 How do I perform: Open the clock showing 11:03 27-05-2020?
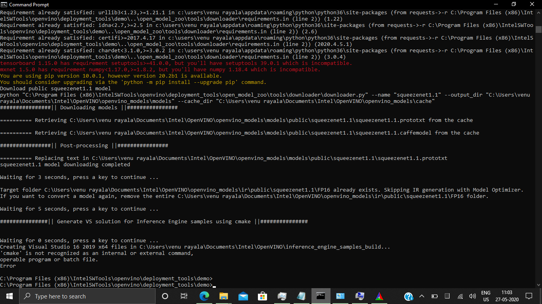pyautogui.click(x=507, y=296)
